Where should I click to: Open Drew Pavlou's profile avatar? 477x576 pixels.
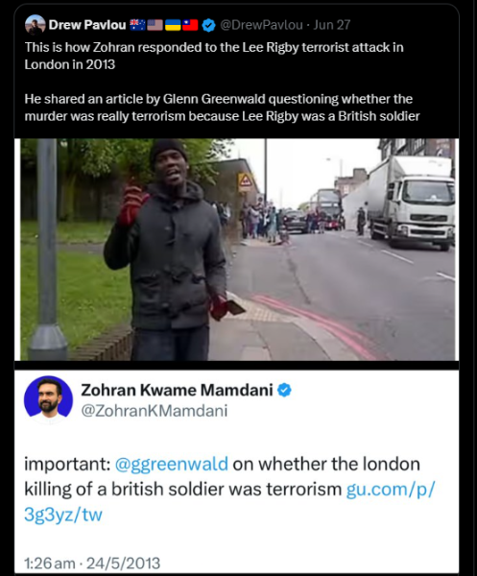point(35,25)
